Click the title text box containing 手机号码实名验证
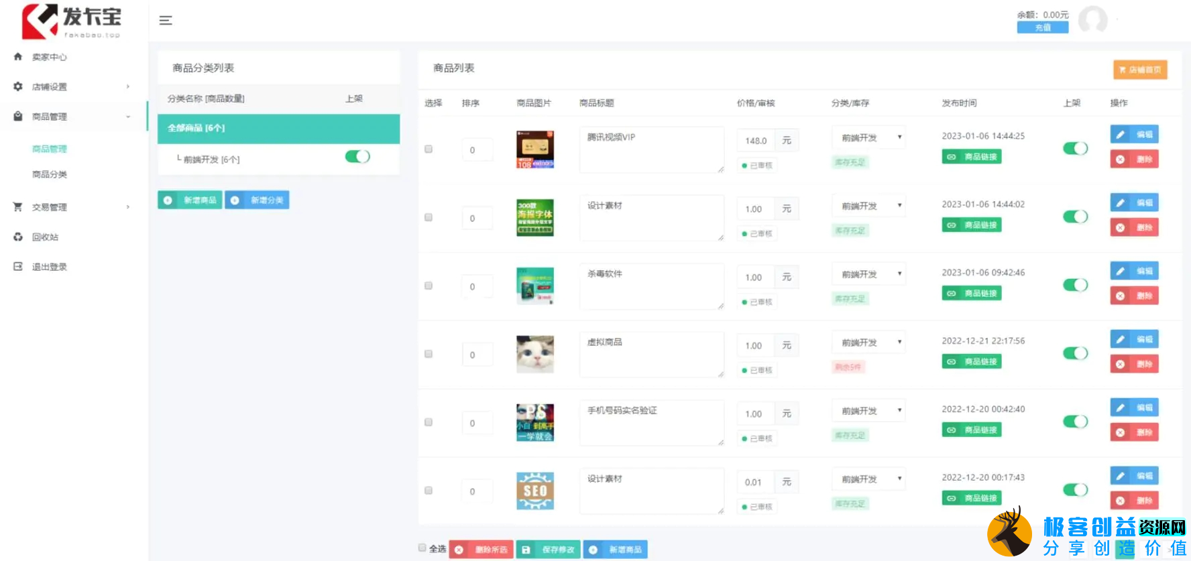1191x561 pixels. (652, 423)
